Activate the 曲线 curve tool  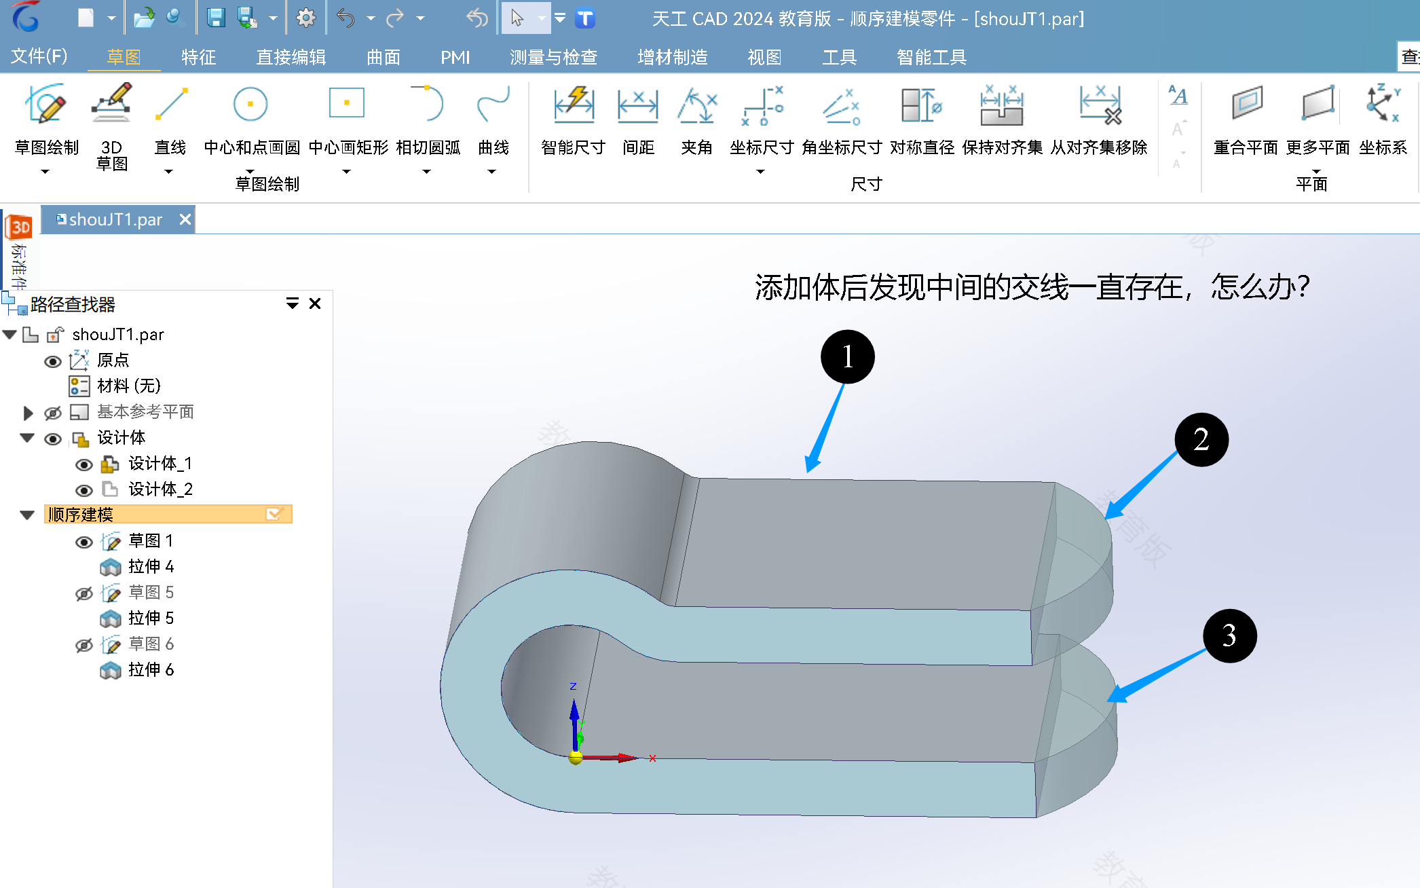(x=493, y=119)
